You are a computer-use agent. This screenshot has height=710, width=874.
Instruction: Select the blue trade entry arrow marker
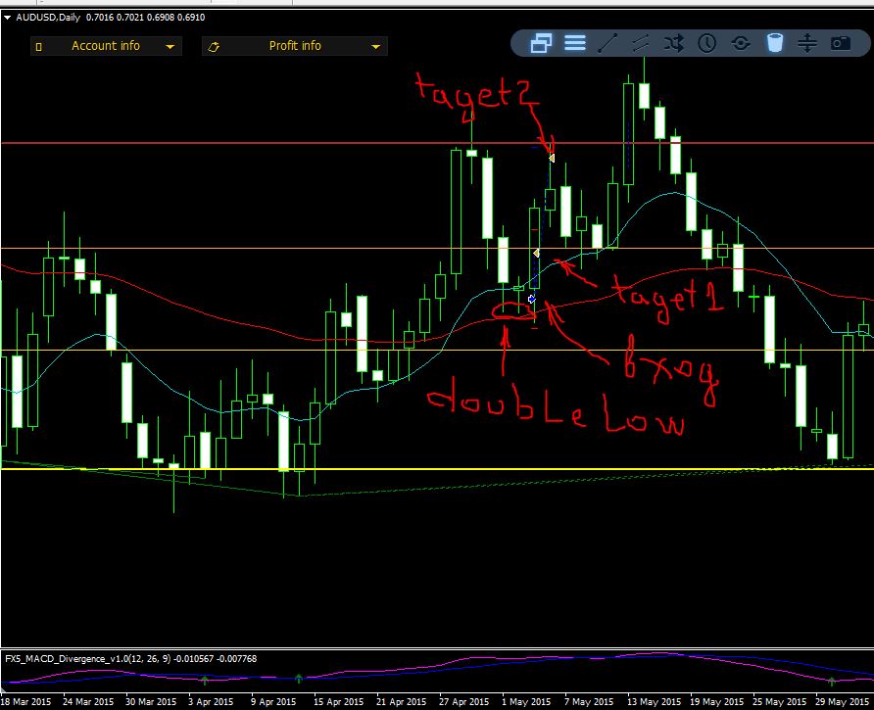531,300
